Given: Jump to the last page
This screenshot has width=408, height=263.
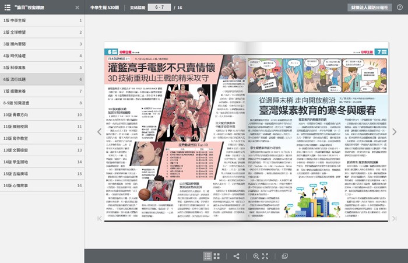Looking at the screenshot, I should click(394, 219).
